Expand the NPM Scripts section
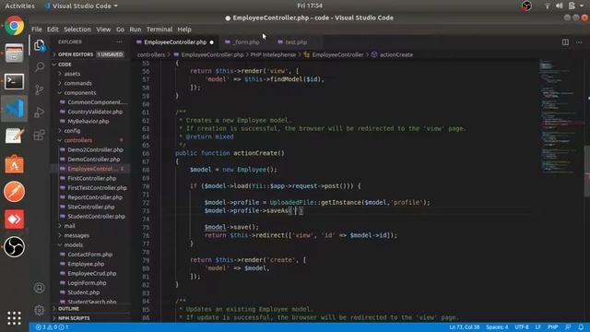 (90, 318)
